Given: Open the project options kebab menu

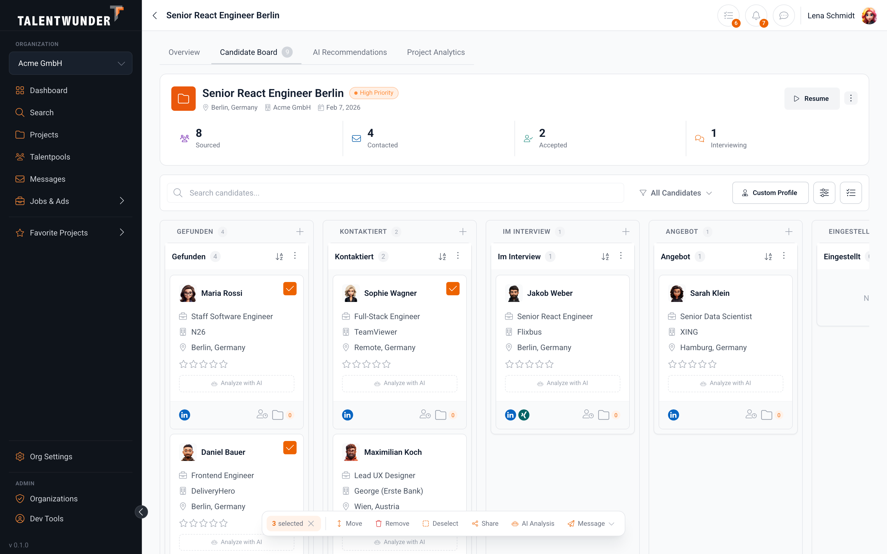Looking at the screenshot, I should pos(851,98).
